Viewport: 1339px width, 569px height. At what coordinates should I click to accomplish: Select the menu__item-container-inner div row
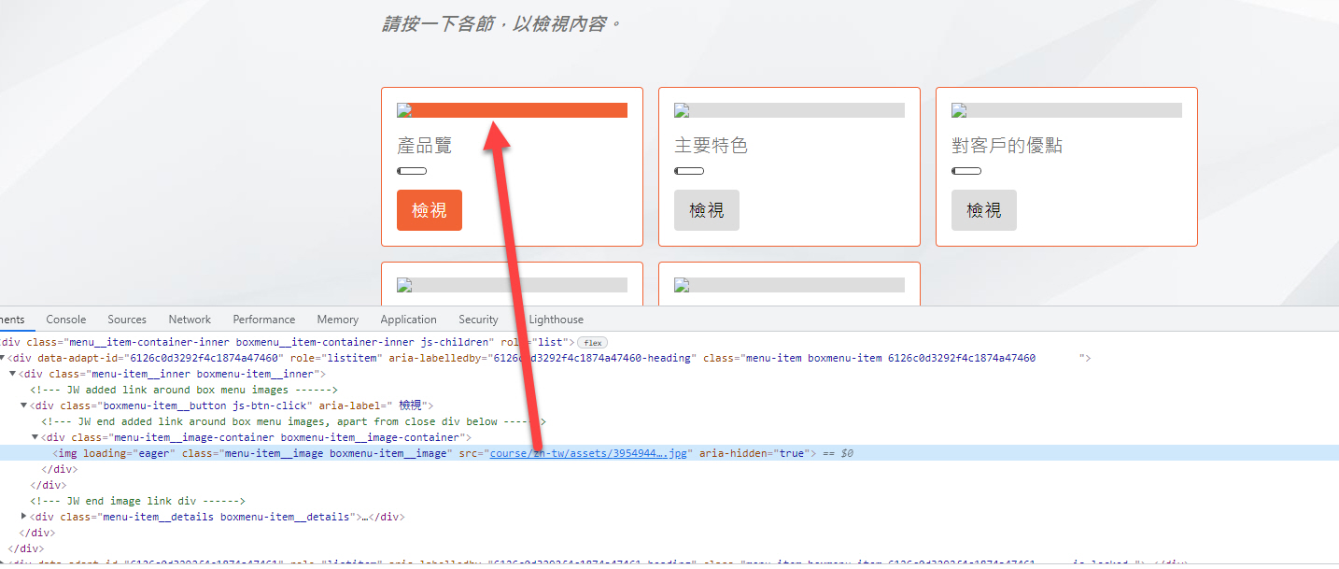coord(669,343)
